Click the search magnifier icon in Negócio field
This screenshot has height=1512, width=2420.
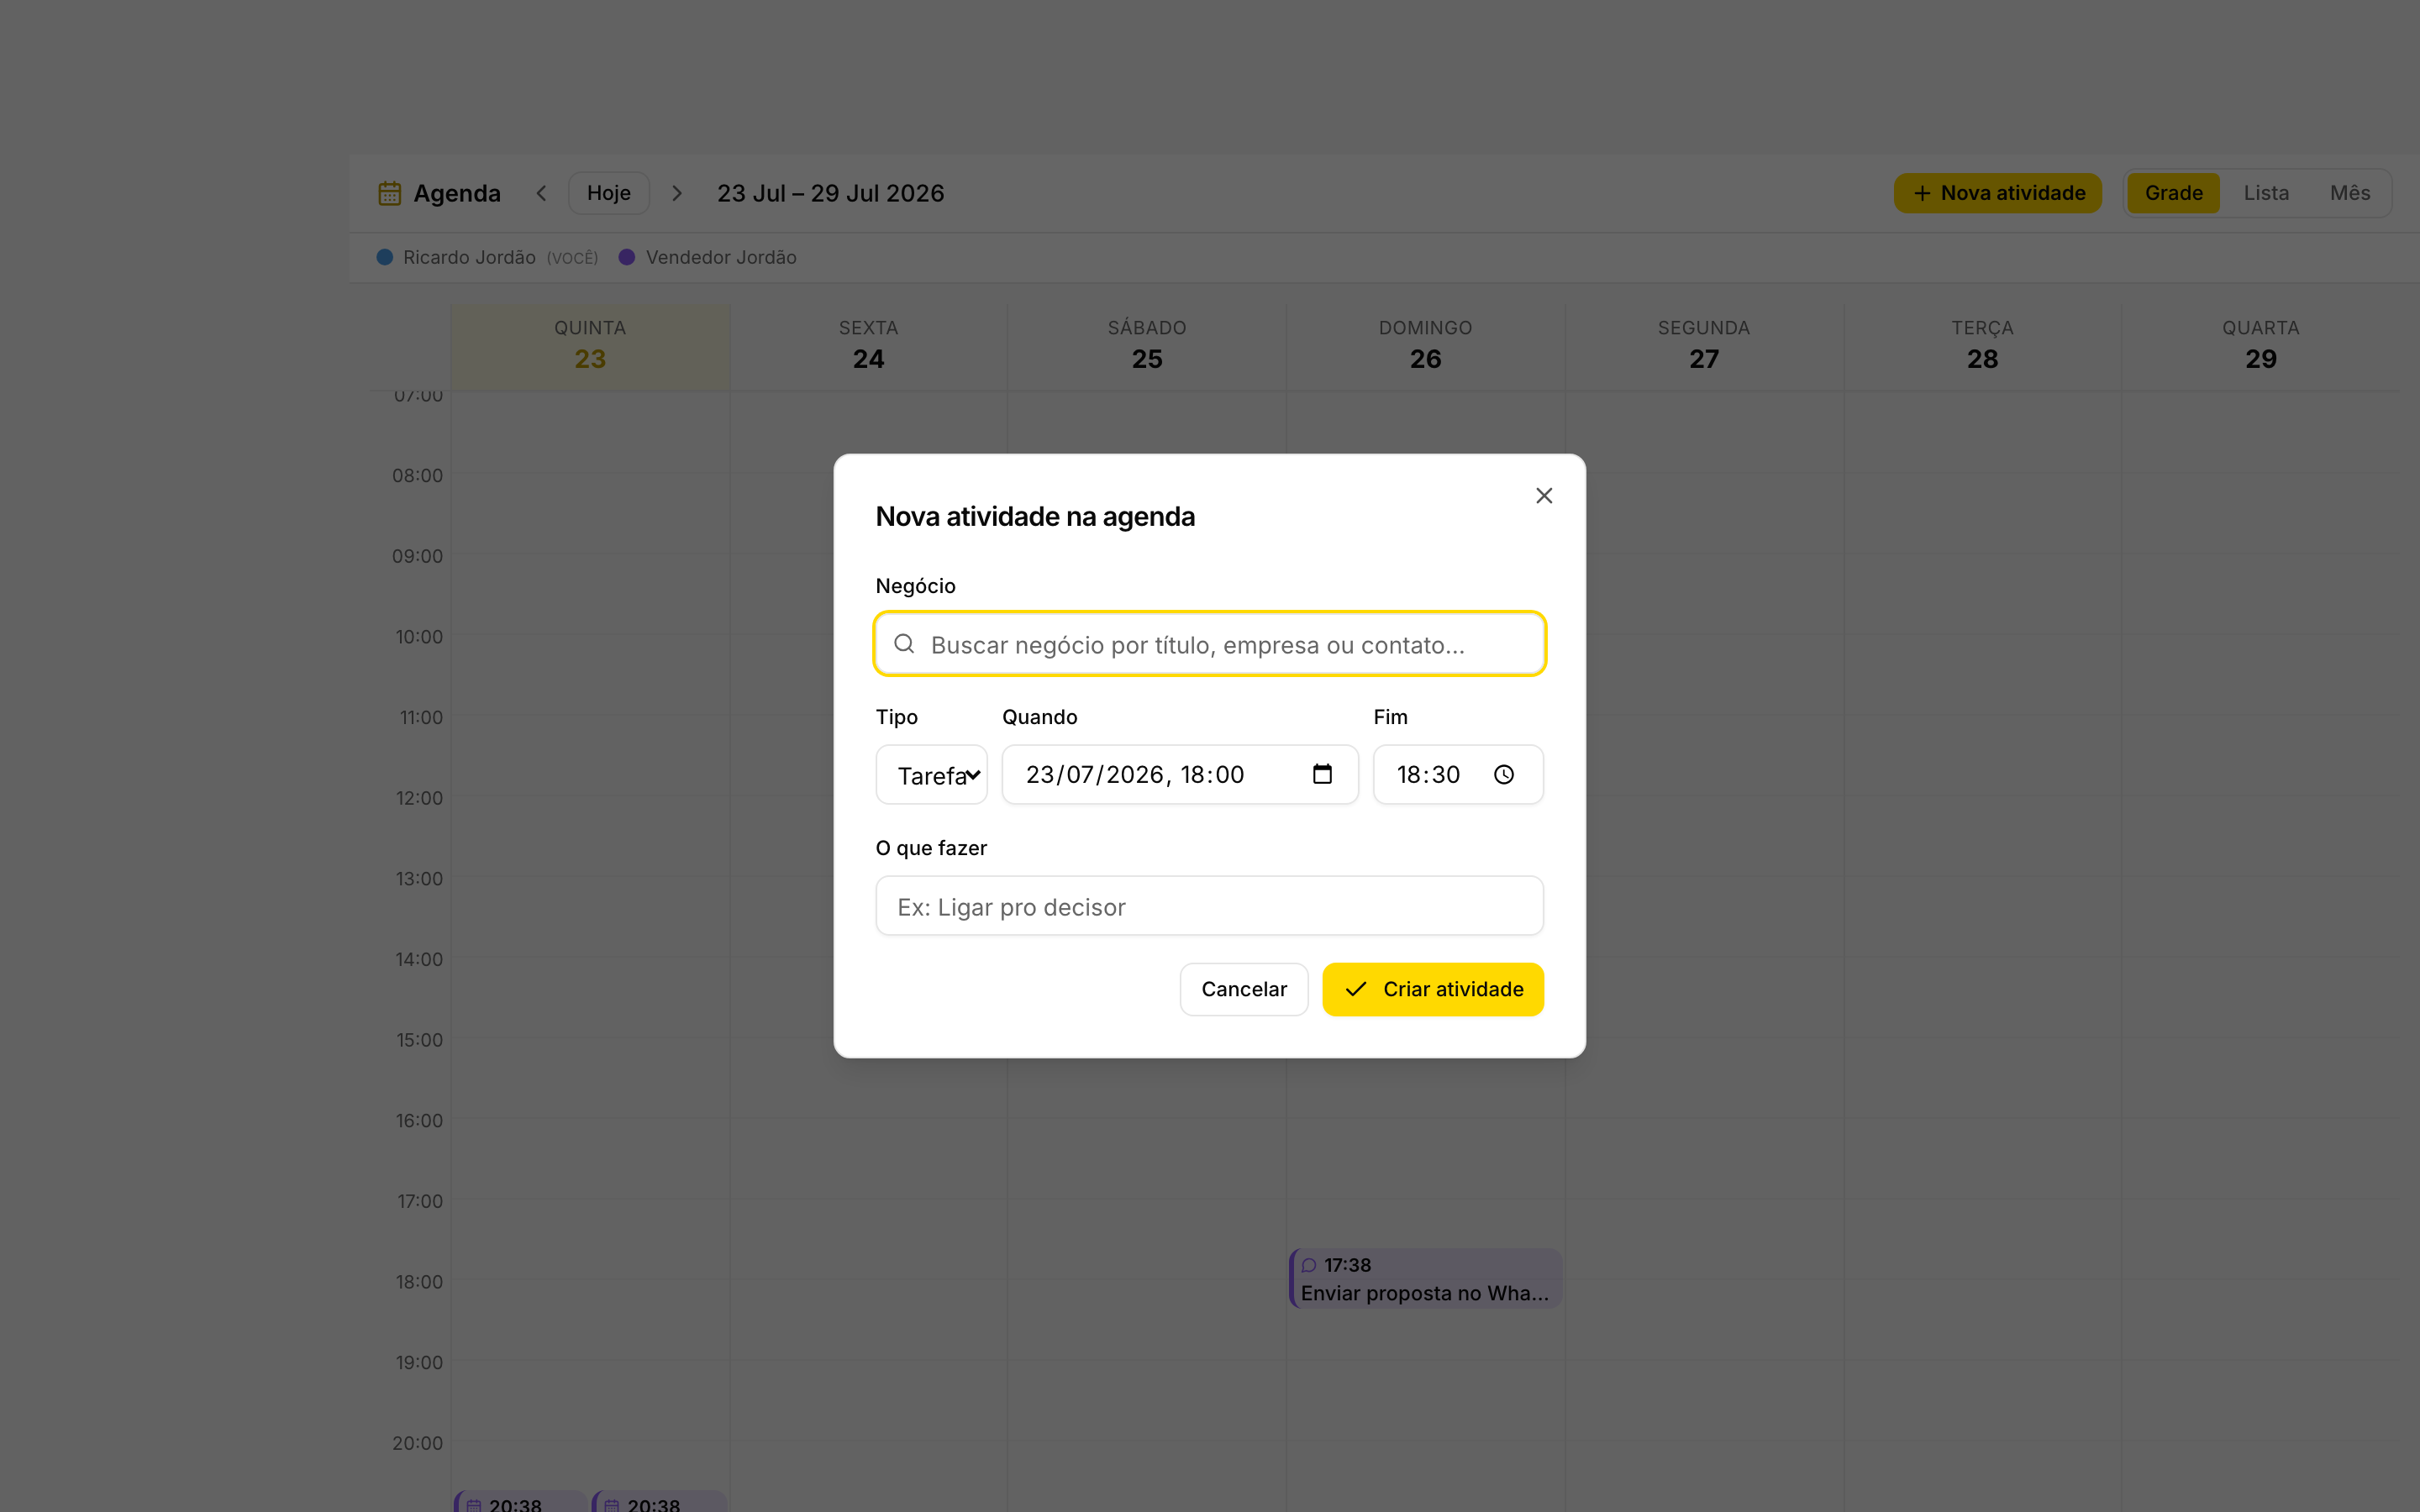coord(904,644)
